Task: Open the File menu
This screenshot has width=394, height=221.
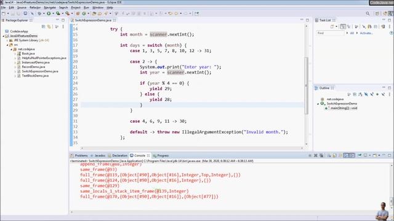Action: (x=3, y=7)
